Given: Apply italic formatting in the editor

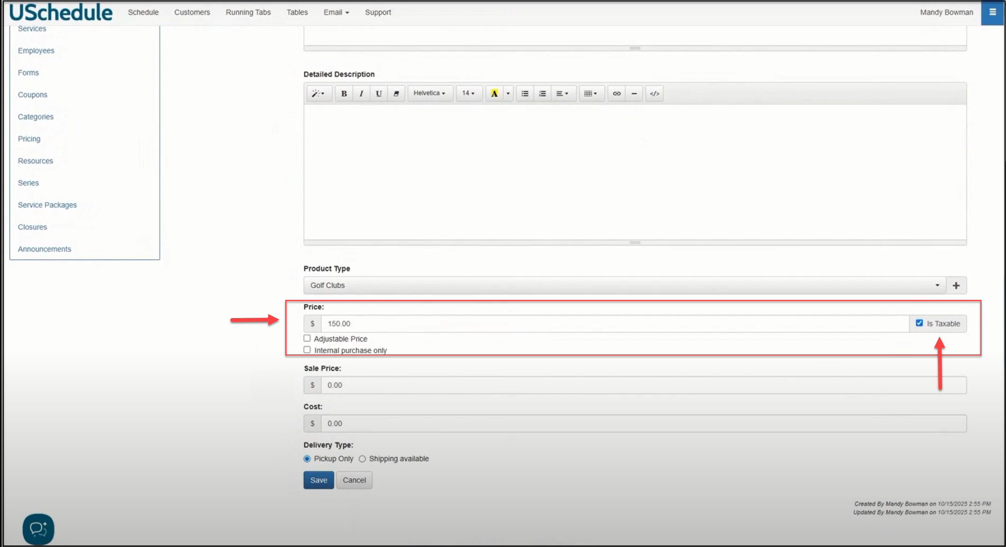Looking at the screenshot, I should point(361,94).
